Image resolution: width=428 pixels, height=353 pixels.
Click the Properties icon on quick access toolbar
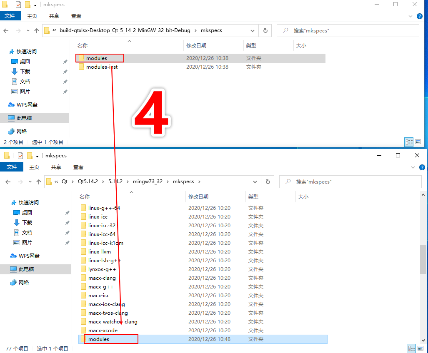(x=18, y=4)
